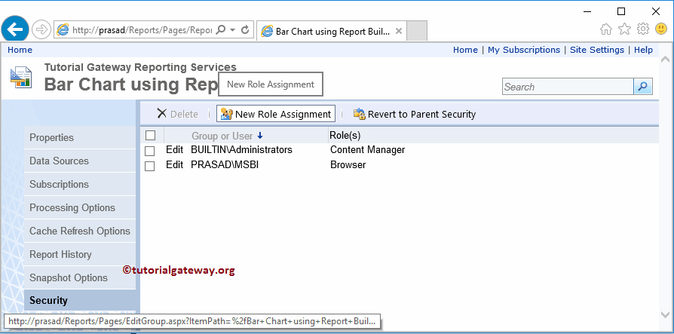Select the Bar Chart using Report Builder tab
This screenshot has width=674, height=334.
(331, 31)
